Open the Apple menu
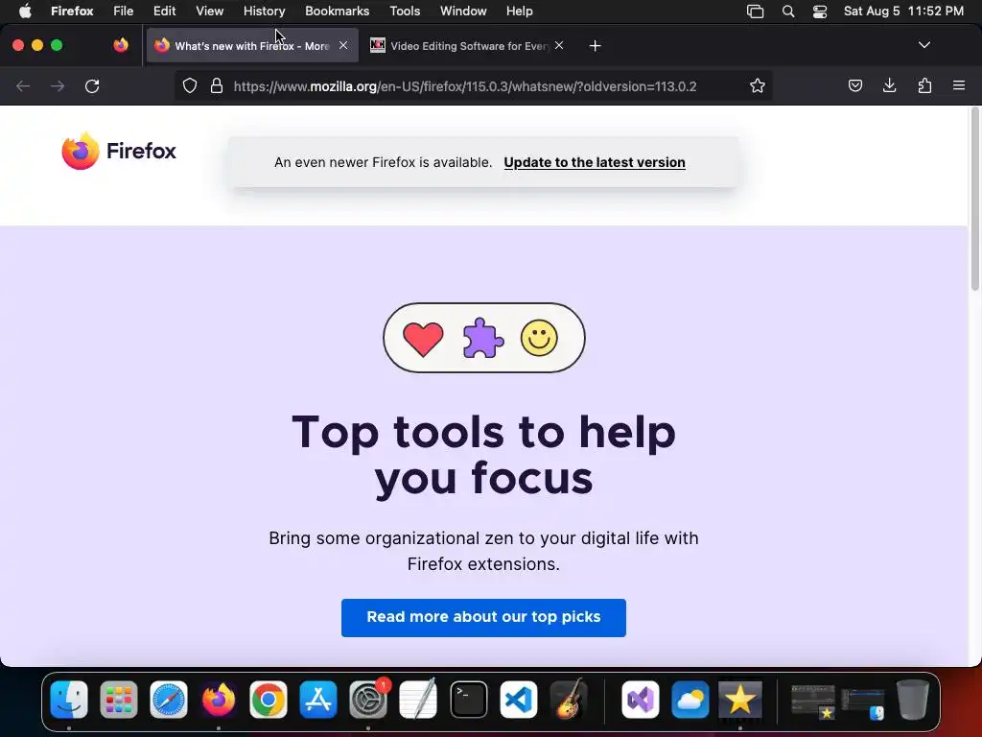This screenshot has height=737, width=982. pos(25,12)
